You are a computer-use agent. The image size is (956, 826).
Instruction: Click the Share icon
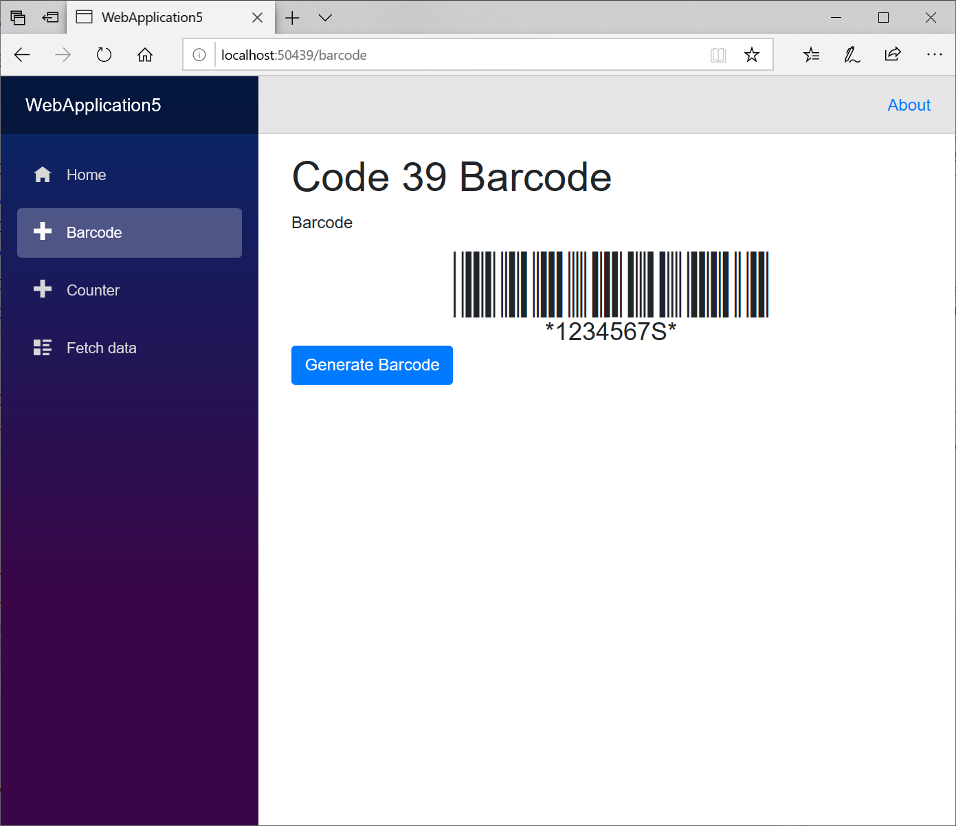pyautogui.click(x=893, y=54)
